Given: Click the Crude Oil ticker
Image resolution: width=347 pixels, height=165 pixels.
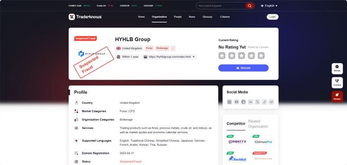Looking at the screenshot, I should [105, 6].
